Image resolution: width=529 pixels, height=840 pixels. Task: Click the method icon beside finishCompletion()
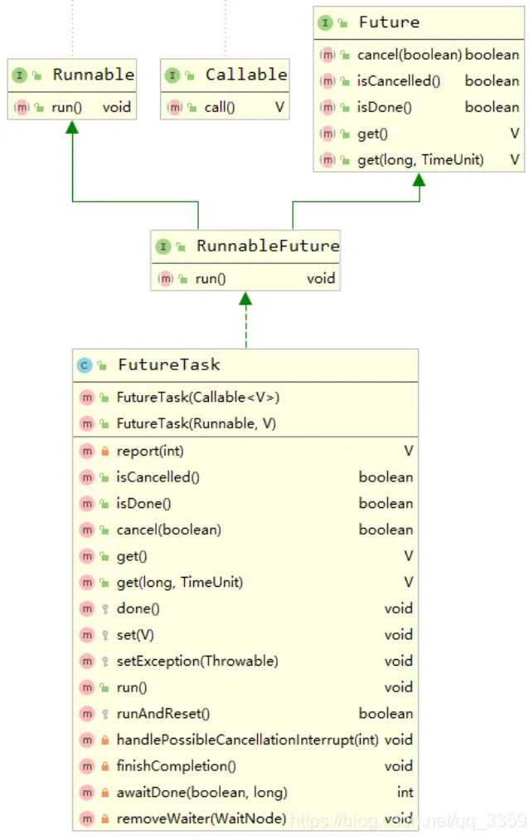click(x=86, y=766)
